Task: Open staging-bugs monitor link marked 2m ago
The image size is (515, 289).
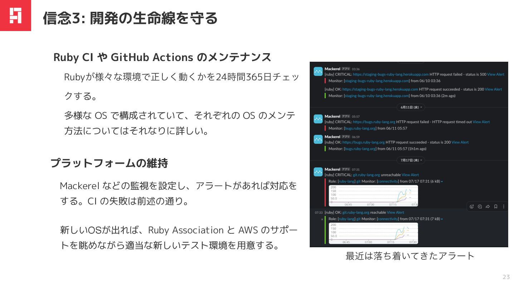Action: click(377, 96)
